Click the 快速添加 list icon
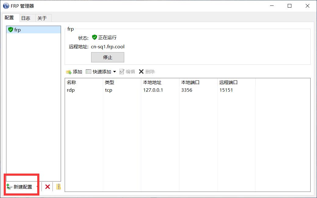Viewport: 317px width, 198px height. [x=88, y=71]
